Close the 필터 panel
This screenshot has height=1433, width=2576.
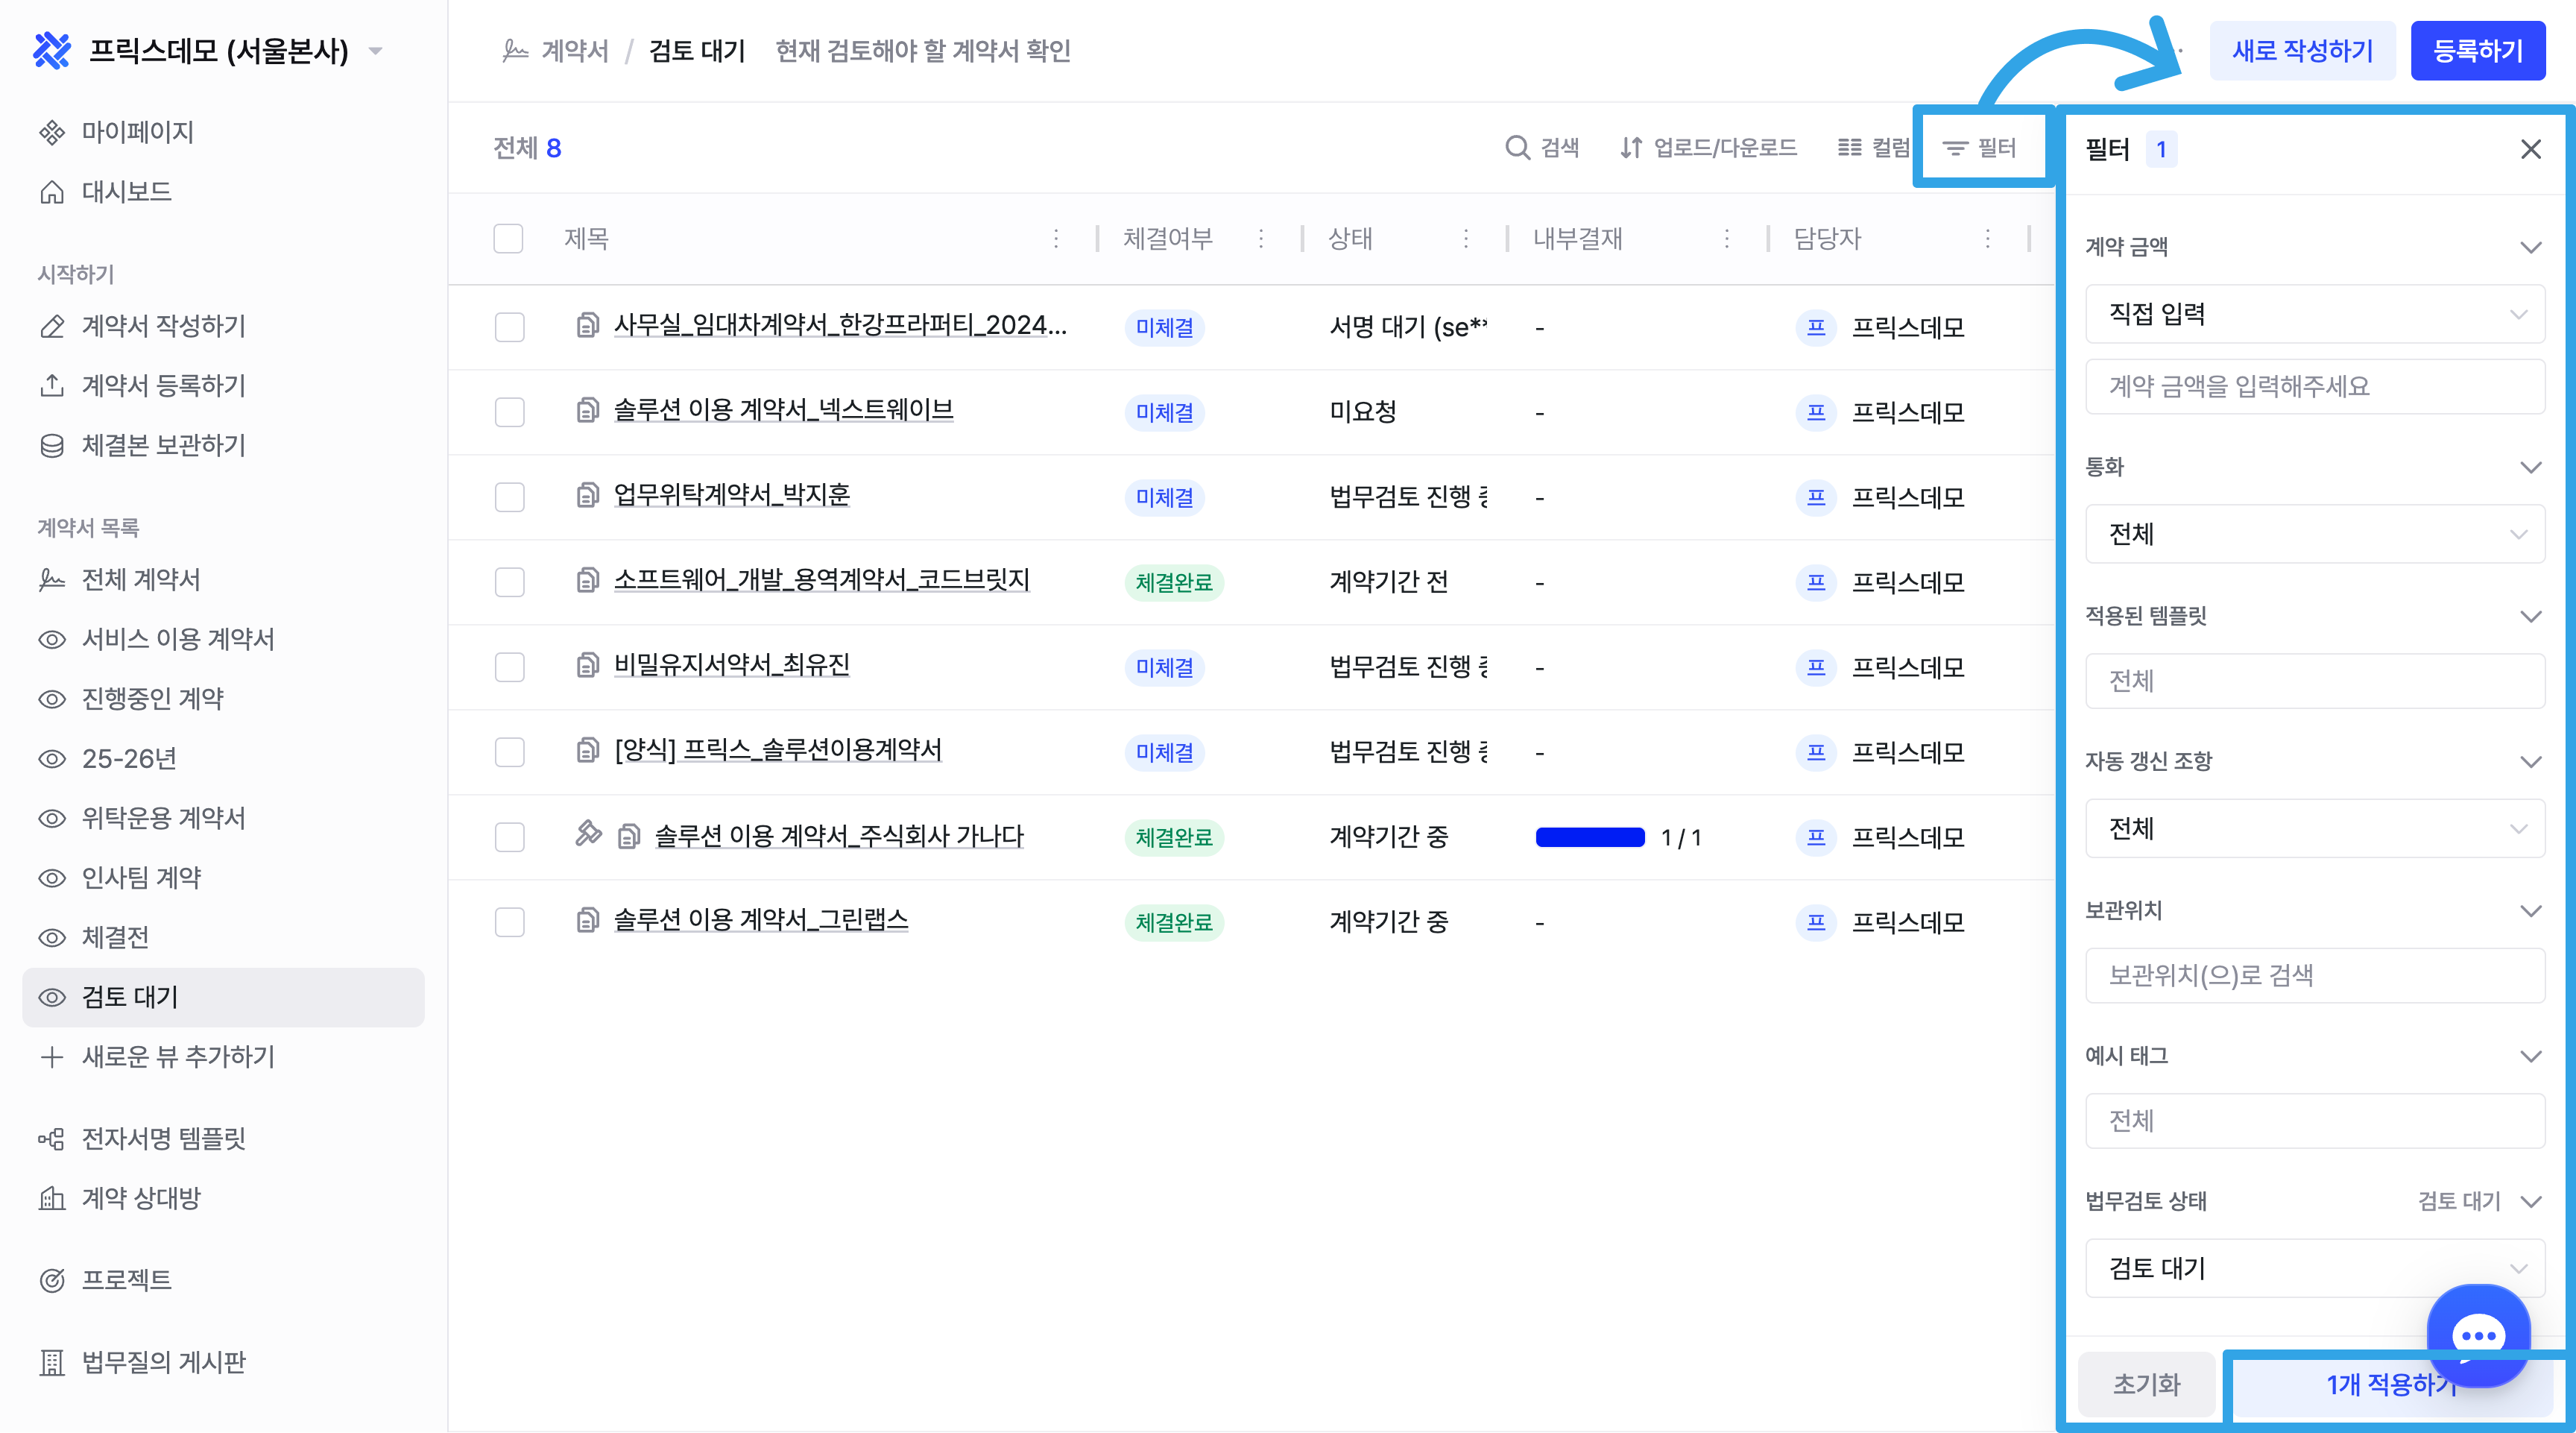(2530, 149)
